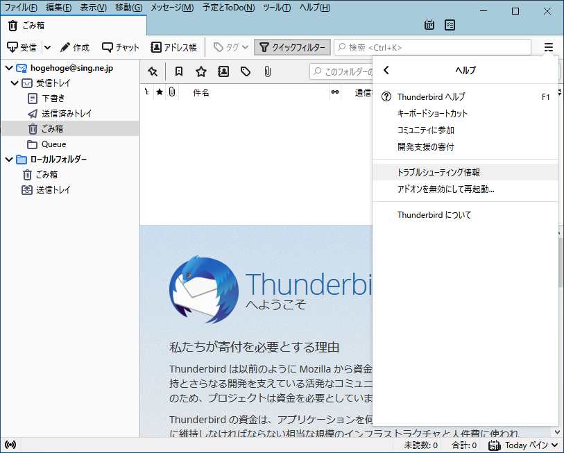Click the 受信 get messages button
564x453 pixels.
pyautogui.click(x=22, y=47)
